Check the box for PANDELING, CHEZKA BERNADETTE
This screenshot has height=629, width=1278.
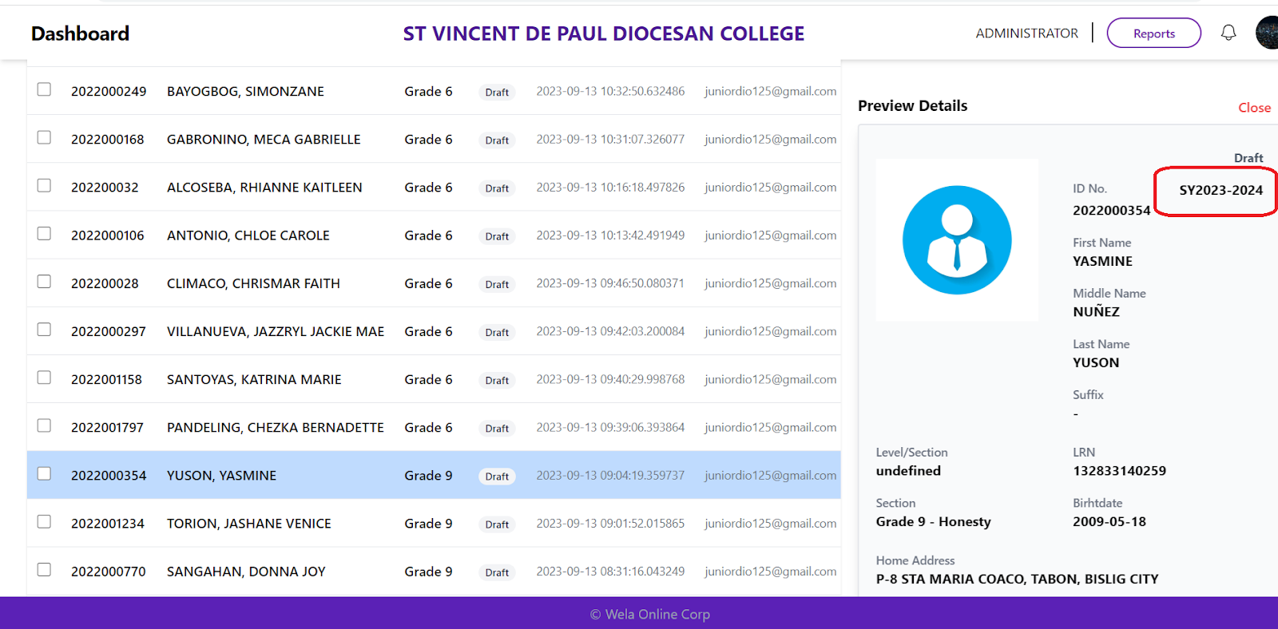pos(44,425)
